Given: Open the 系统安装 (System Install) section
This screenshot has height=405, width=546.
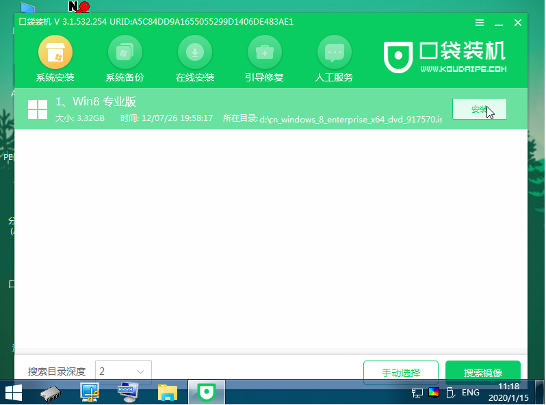Looking at the screenshot, I should (x=55, y=59).
